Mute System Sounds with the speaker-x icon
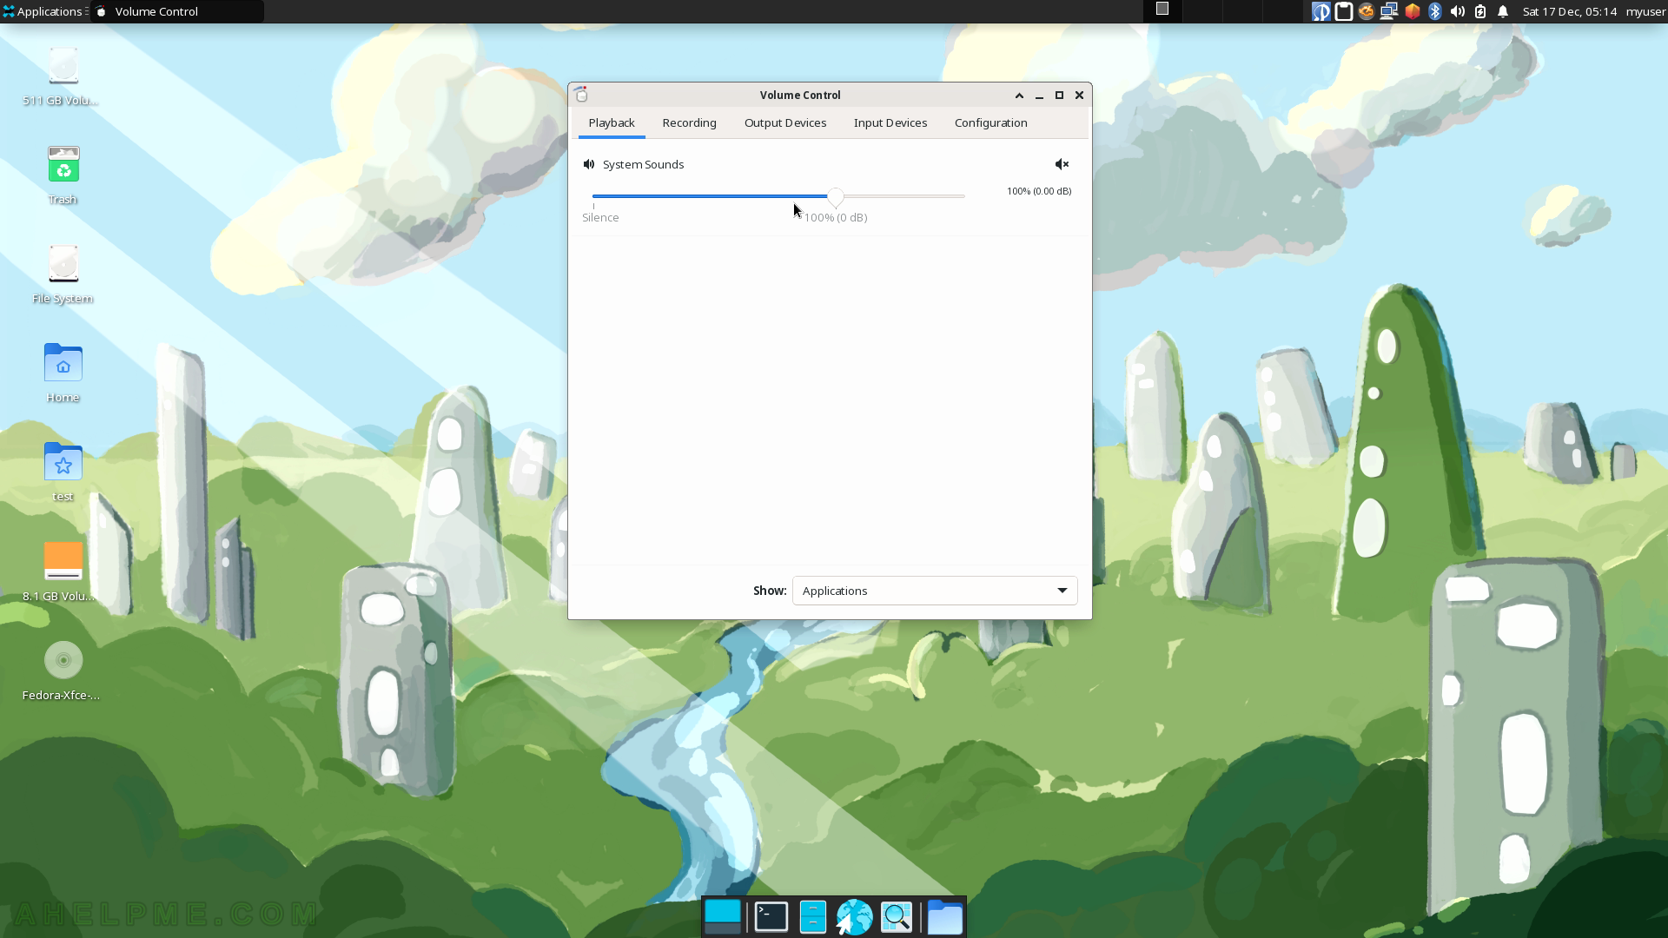Image resolution: width=1668 pixels, height=938 pixels. 1062,164
